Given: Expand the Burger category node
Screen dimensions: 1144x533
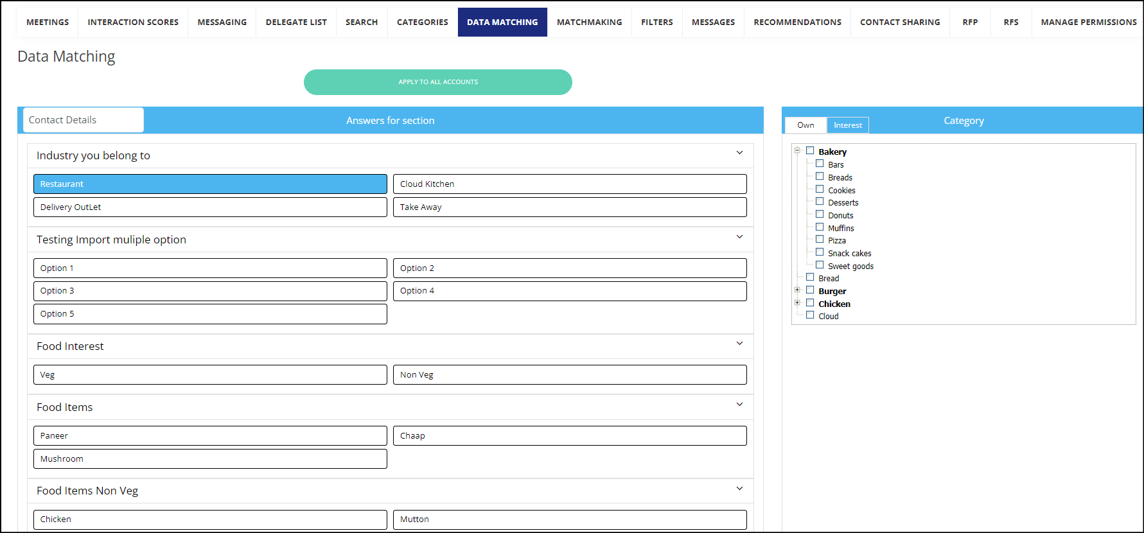Looking at the screenshot, I should [797, 290].
